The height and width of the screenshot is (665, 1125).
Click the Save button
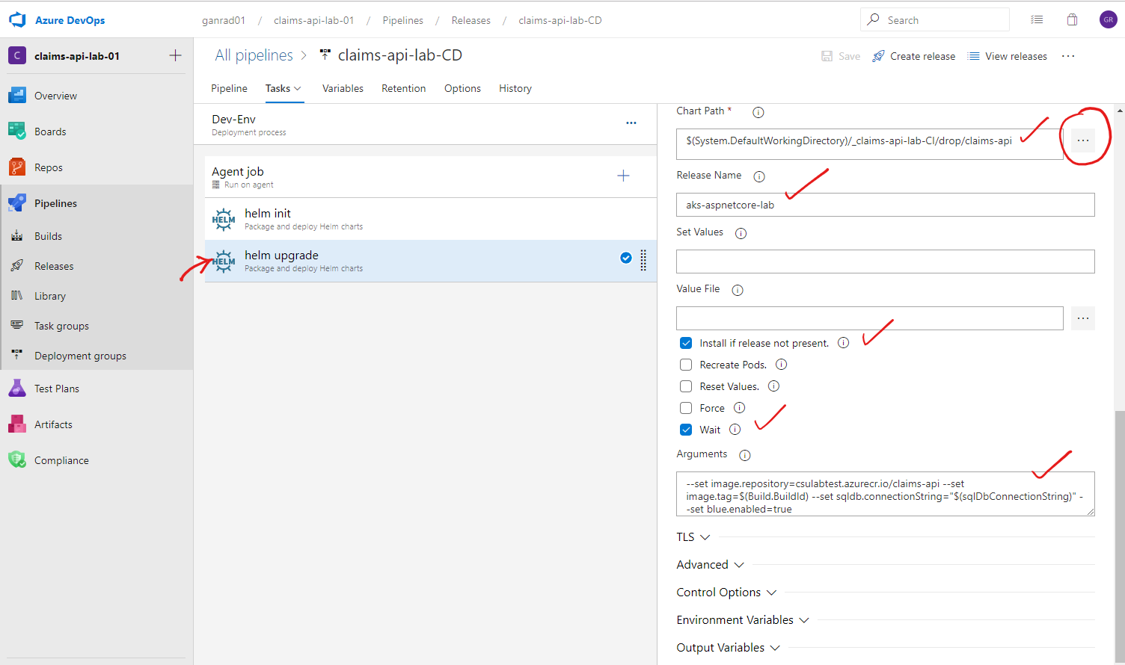click(x=841, y=56)
